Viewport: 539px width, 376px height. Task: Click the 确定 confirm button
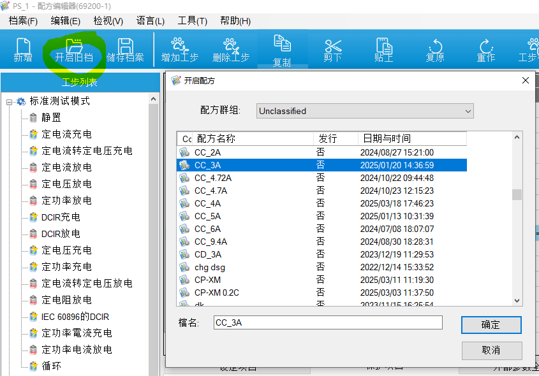[491, 325]
